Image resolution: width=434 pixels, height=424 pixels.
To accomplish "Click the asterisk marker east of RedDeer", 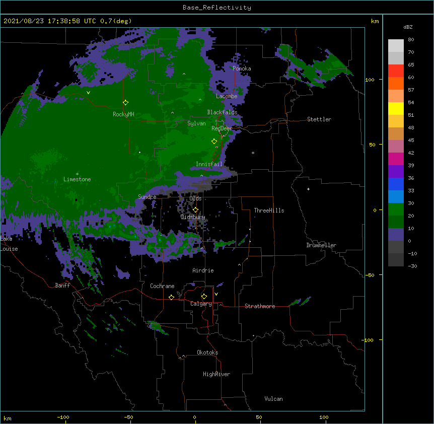I will (x=253, y=153).
